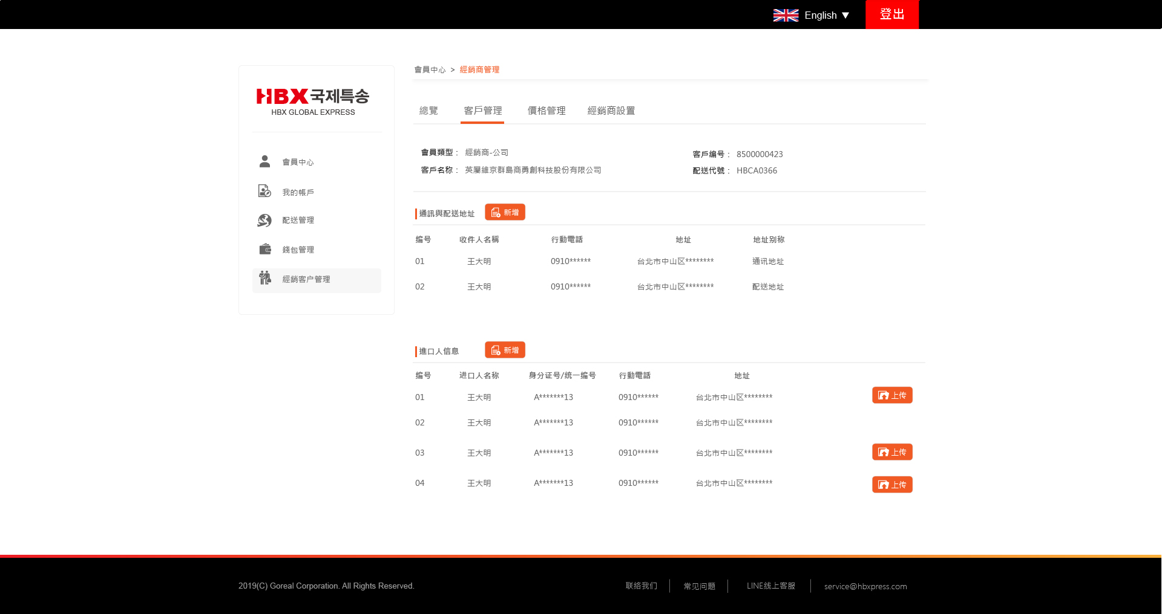
Task: Add new importer with 新增 beside 進口人信息
Action: coord(505,351)
